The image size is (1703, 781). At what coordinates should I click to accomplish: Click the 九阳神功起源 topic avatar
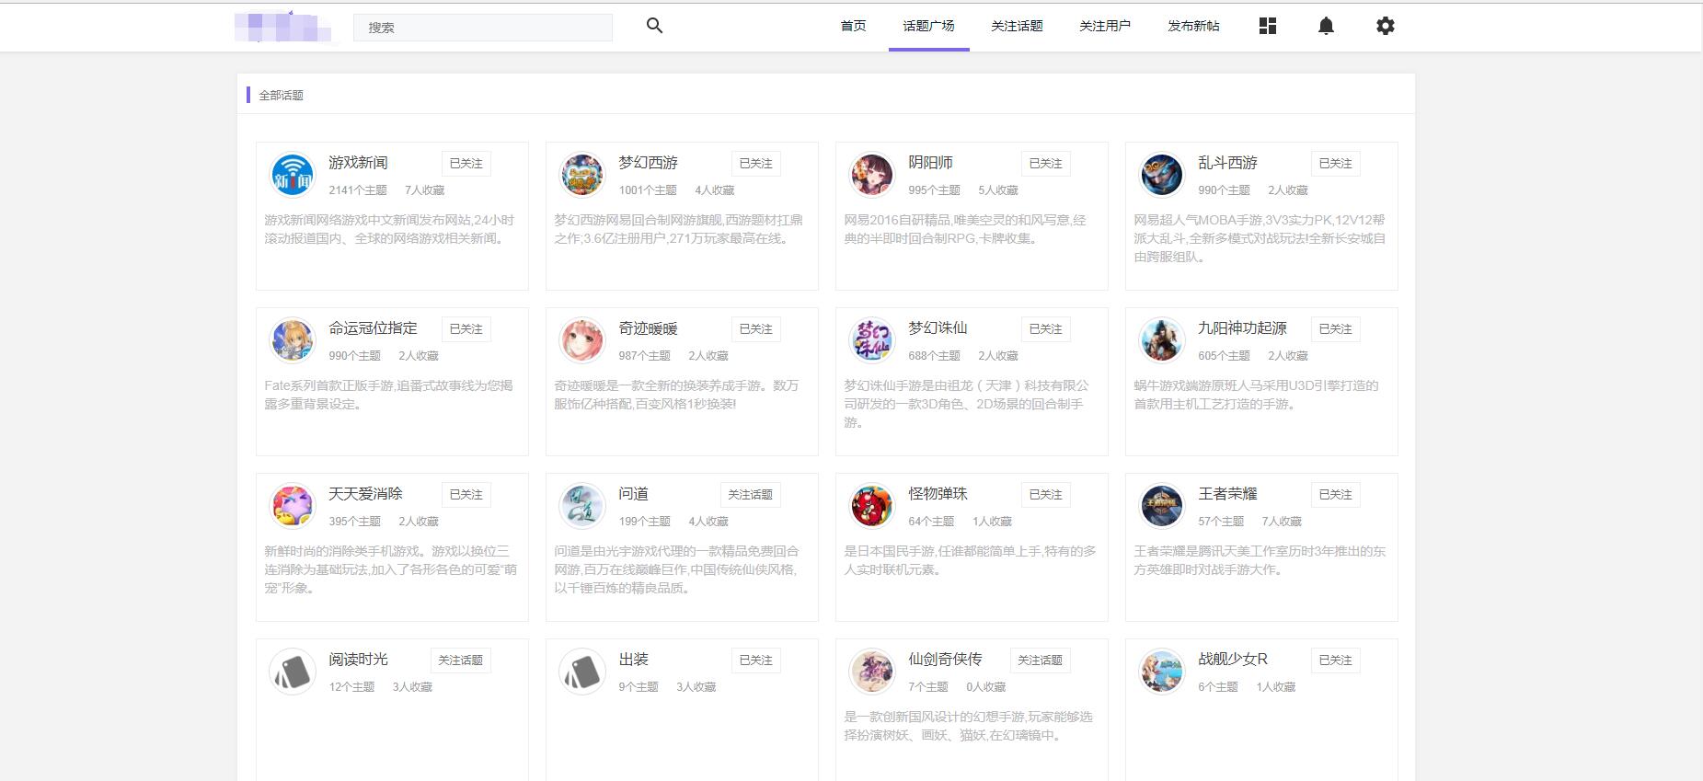click(1162, 340)
